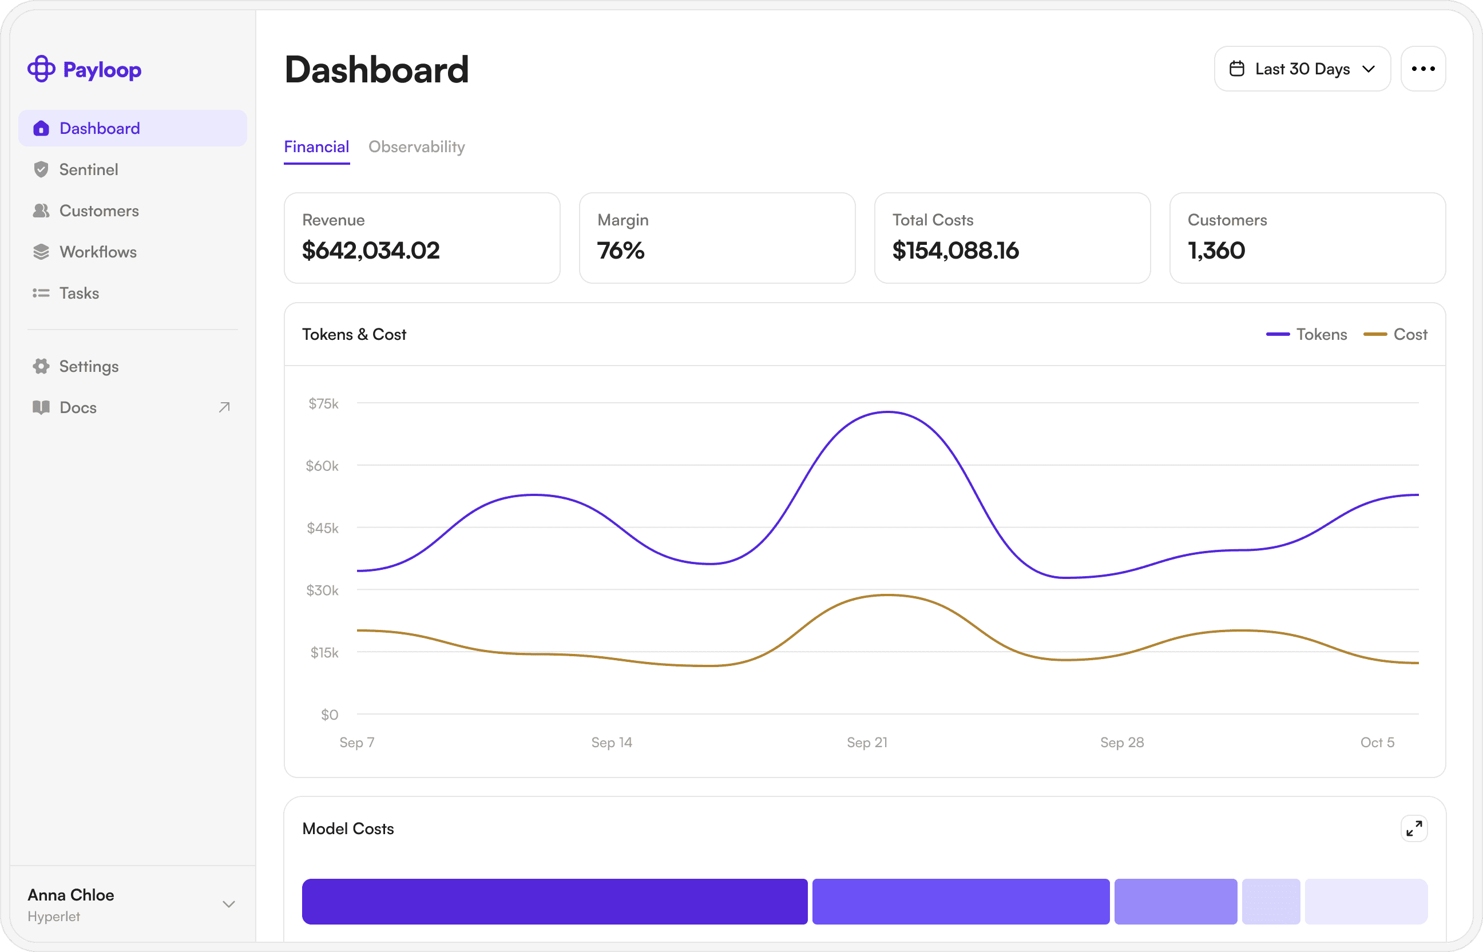This screenshot has height=952, width=1483.
Task: Select the Financial tab
Action: (x=316, y=147)
